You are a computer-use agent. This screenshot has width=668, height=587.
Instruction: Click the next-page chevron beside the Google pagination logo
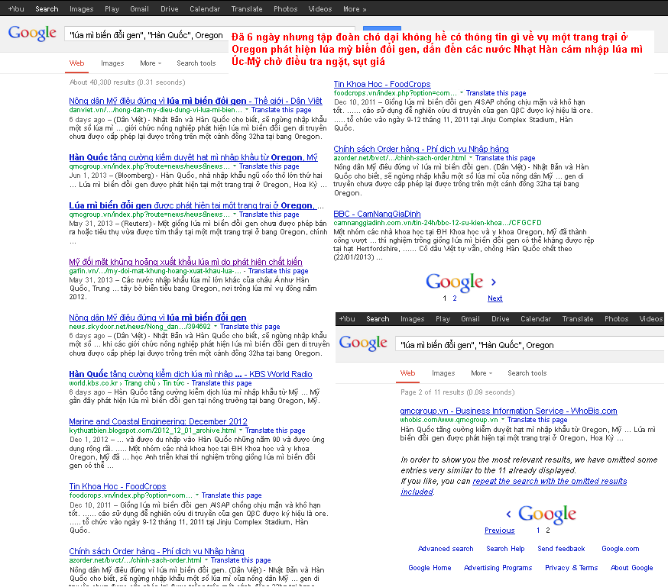pyautogui.click(x=494, y=282)
